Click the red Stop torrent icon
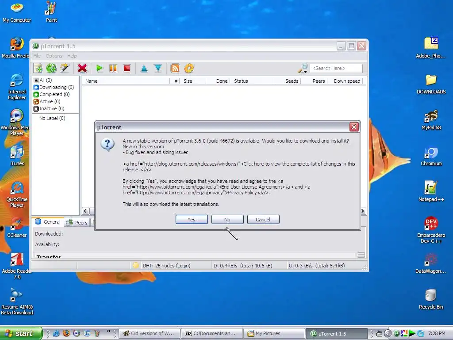Image resolution: width=453 pixels, height=340 pixels. pos(127,68)
